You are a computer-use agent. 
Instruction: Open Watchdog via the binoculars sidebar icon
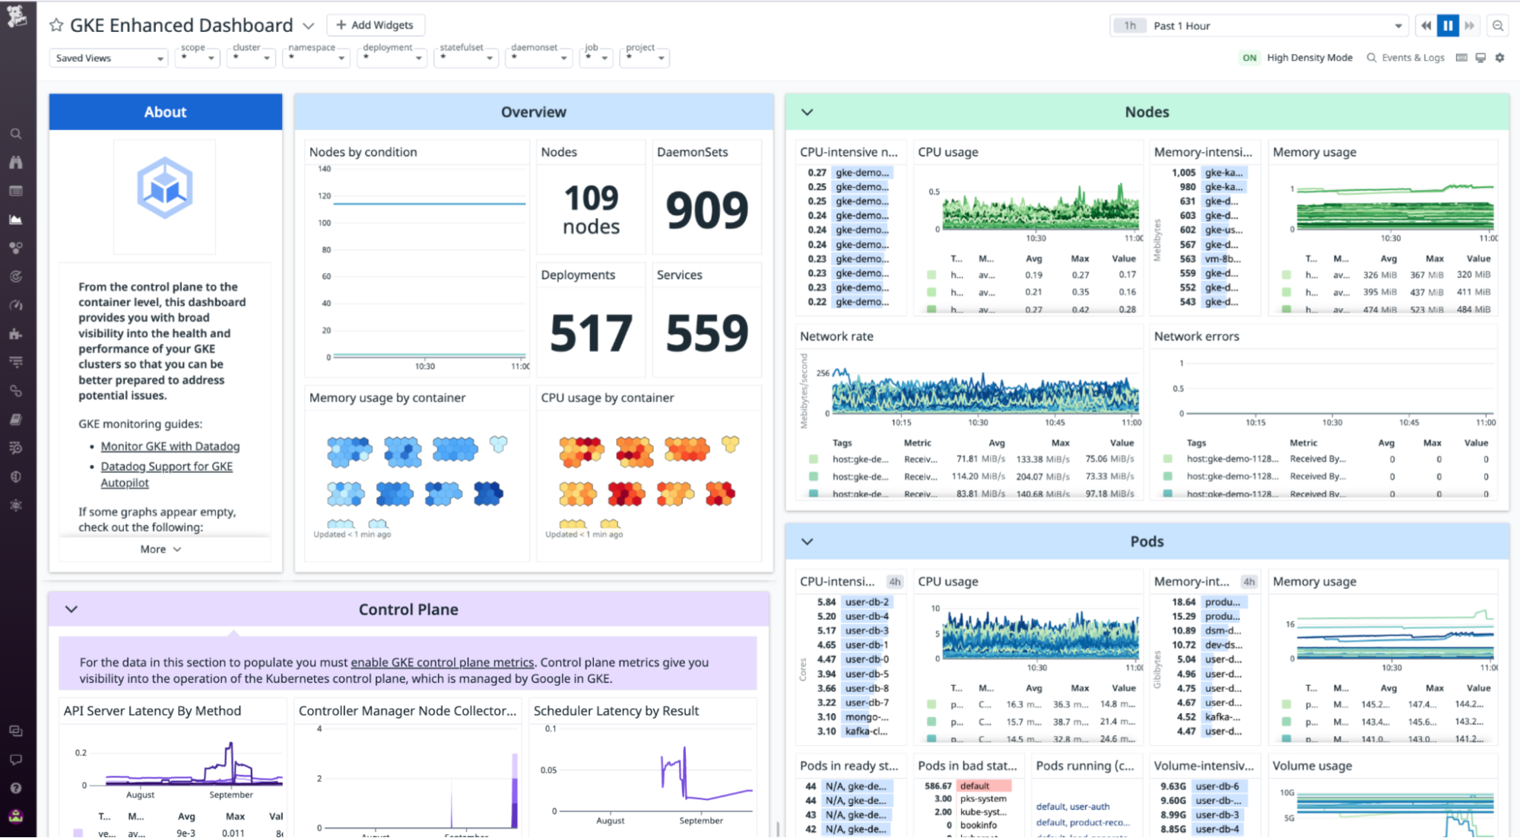coord(15,162)
